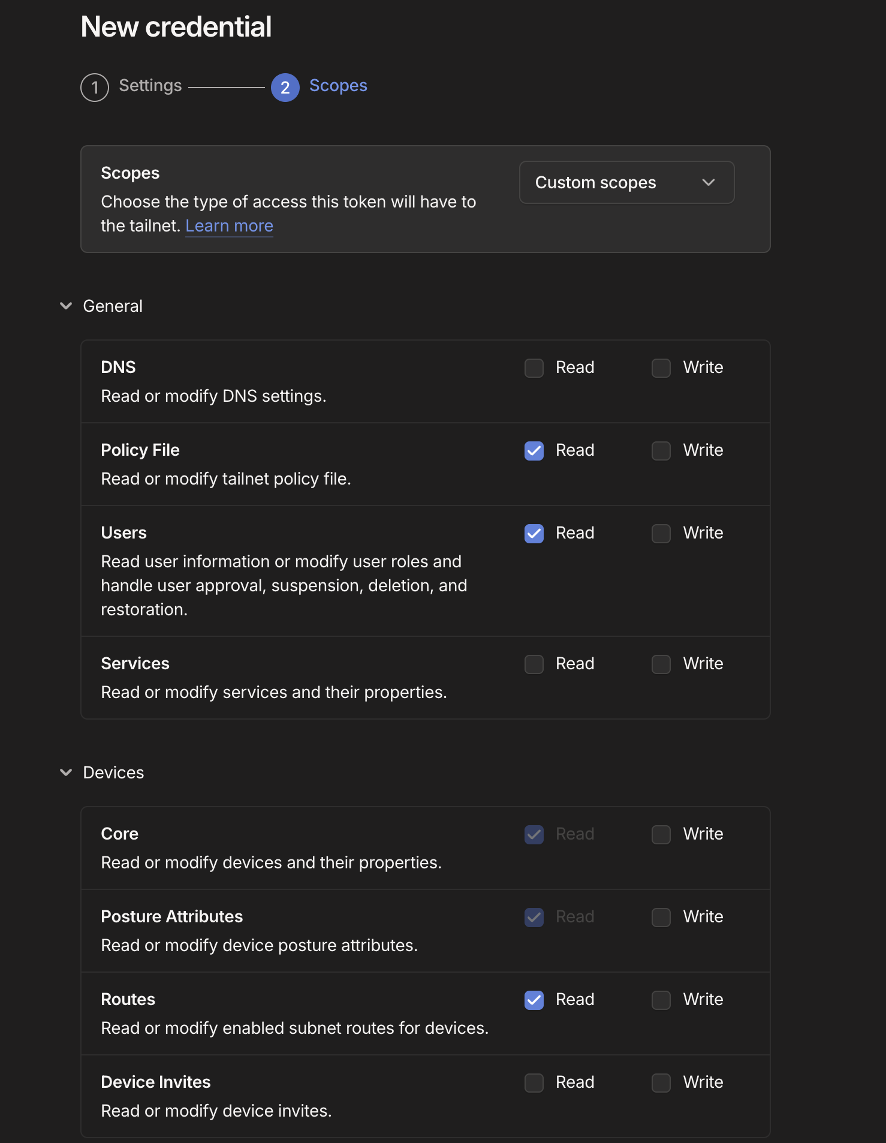This screenshot has height=1143, width=886.
Task: Click the step 1 circle icon
Action: tap(95, 88)
